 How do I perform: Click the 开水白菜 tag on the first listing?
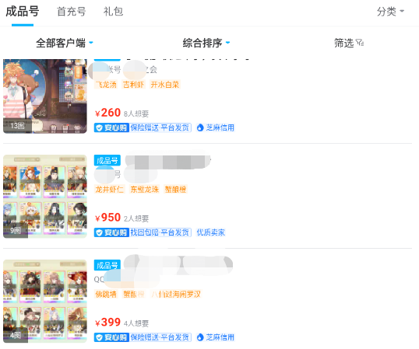click(x=165, y=85)
